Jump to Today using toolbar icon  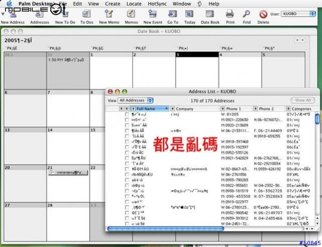pyautogui.click(x=189, y=14)
